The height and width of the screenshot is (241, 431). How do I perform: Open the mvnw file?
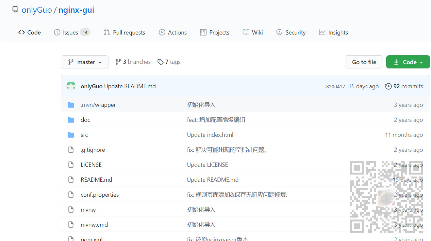[x=88, y=210]
